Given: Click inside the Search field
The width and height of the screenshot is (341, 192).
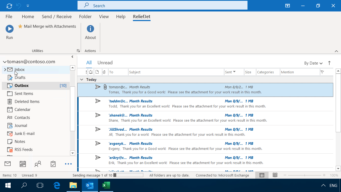Looking at the screenshot, I should [x=162, y=5].
